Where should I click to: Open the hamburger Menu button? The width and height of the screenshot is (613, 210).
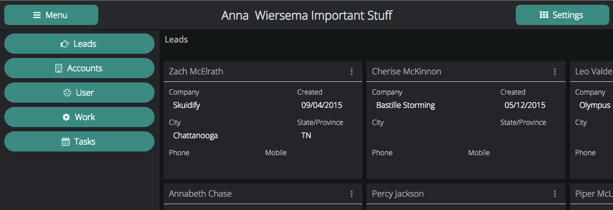tap(51, 15)
